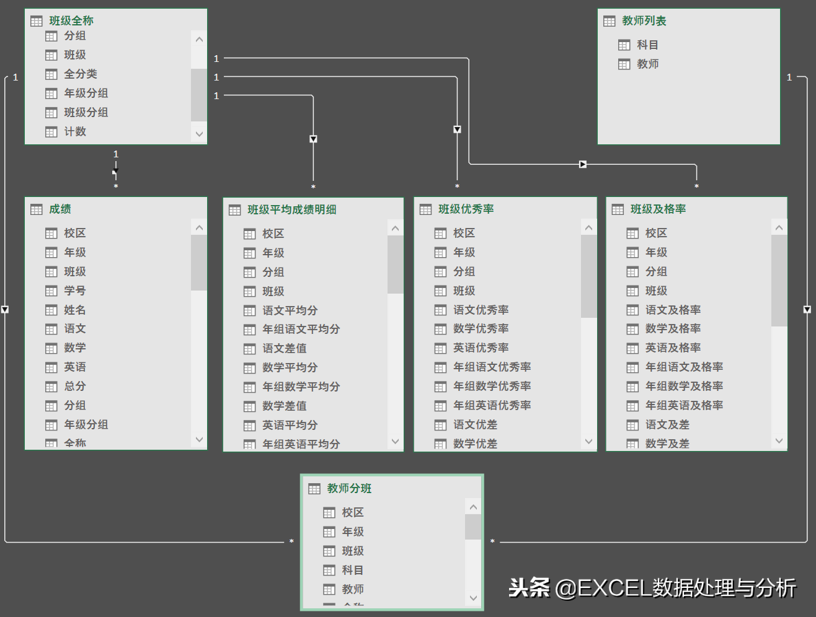Select the 教师分班 table title
The height and width of the screenshot is (617, 816).
350,489
